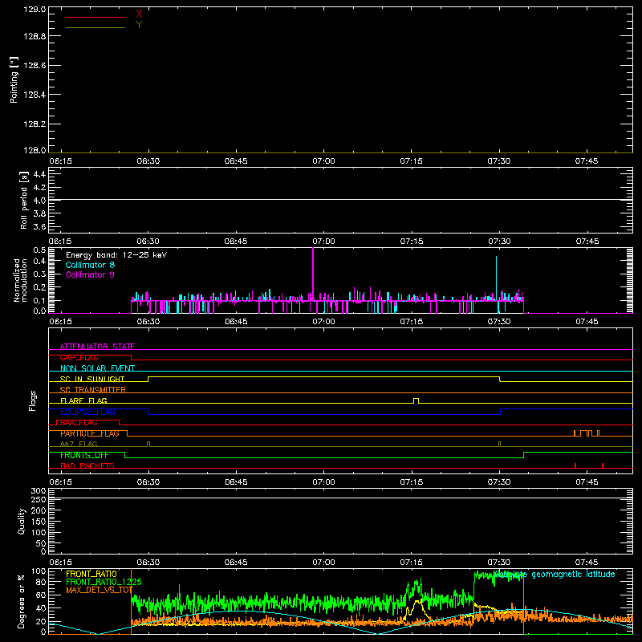
Task: Click the 4.4 tick on Roll period axis
Action: tap(39, 174)
